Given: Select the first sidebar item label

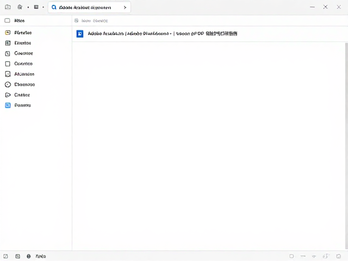Looking at the screenshot, I should click(x=23, y=33).
